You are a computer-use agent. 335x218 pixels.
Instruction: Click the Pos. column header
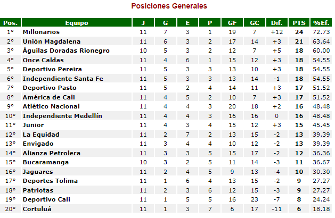(10, 23)
